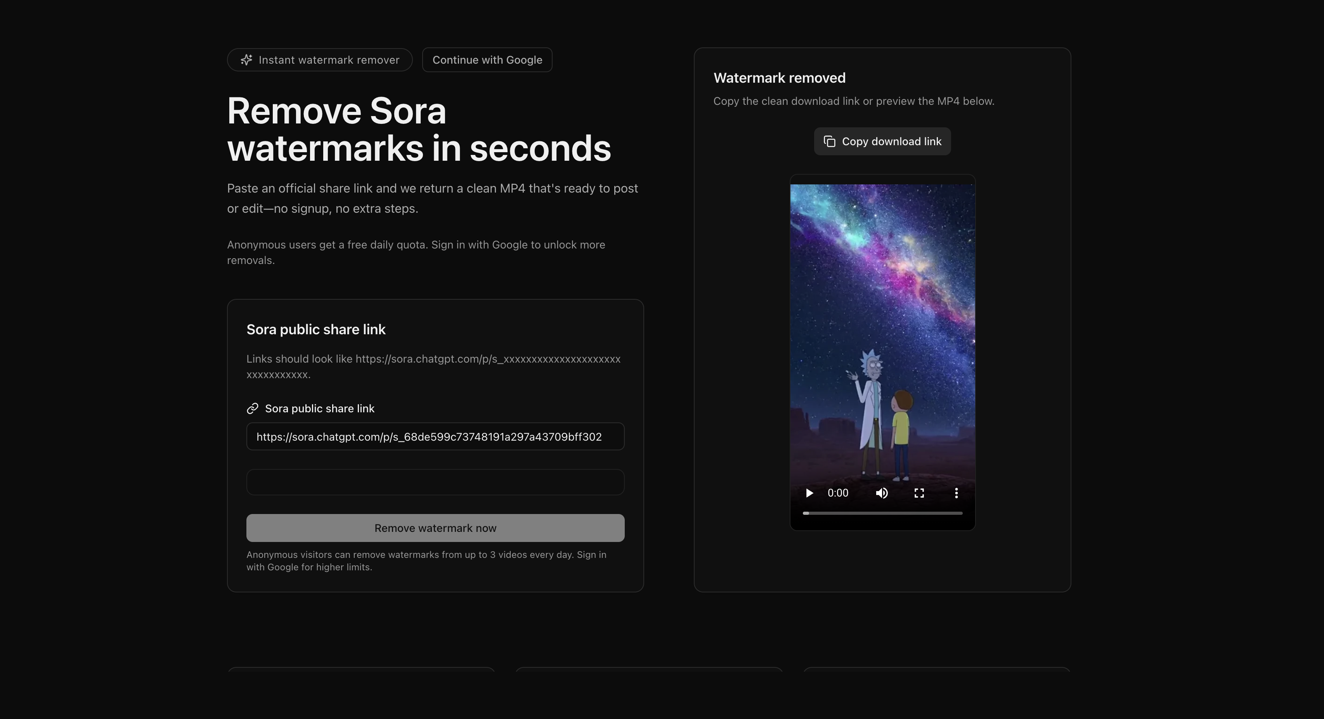This screenshot has height=719, width=1324.
Task: Sign in via Continue with Google
Action: (x=487, y=60)
